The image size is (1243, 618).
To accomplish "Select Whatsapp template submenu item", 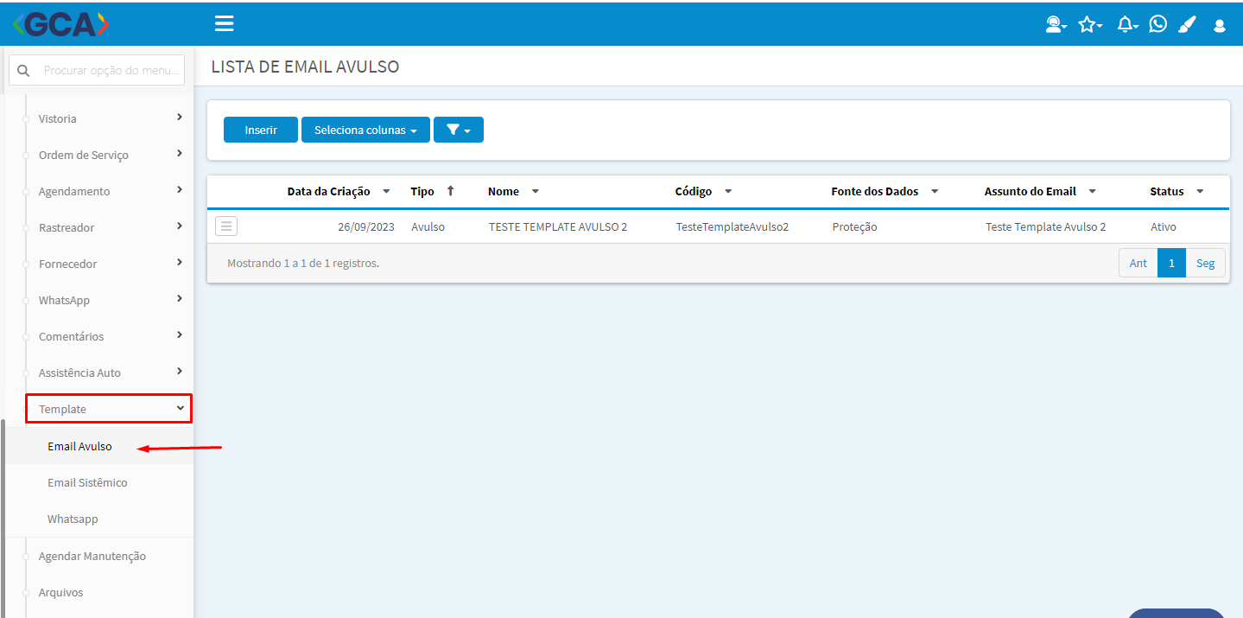I will pos(73,519).
